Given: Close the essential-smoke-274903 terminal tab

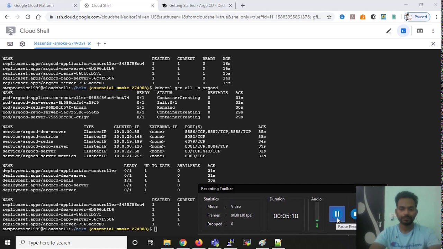Looking at the screenshot, I should [89, 44].
